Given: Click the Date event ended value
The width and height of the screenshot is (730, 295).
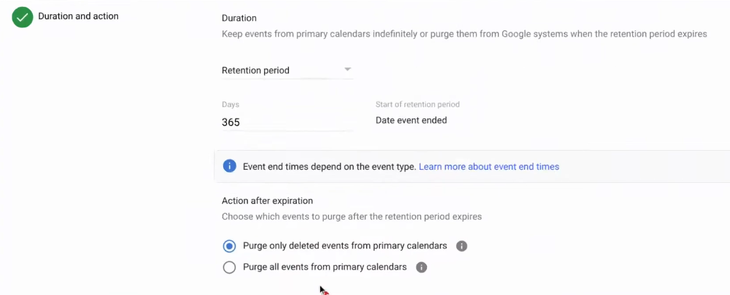Looking at the screenshot, I should [411, 120].
